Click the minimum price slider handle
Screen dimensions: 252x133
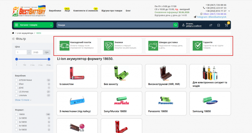(x=16, y=59)
